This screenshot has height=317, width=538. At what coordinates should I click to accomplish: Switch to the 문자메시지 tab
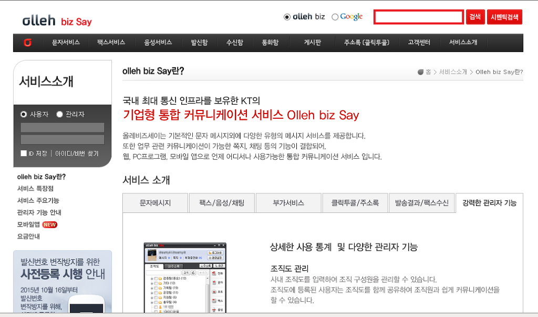pyautogui.click(x=155, y=202)
